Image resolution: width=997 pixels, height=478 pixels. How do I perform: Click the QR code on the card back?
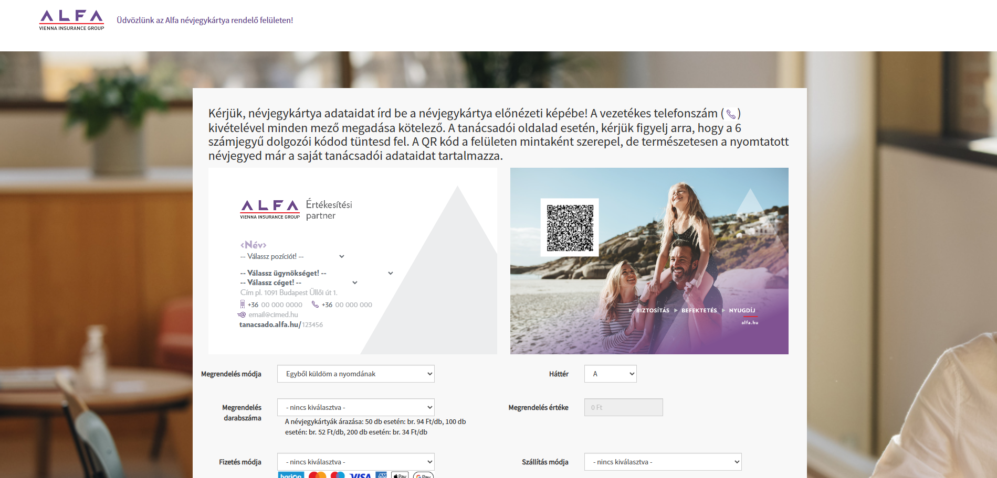tap(570, 227)
